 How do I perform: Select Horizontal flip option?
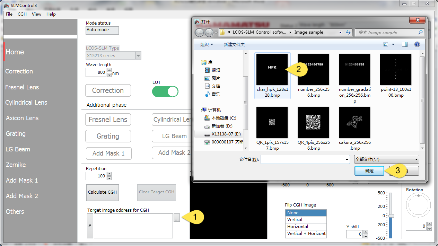click(306, 227)
